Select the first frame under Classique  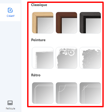tap(43, 23)
